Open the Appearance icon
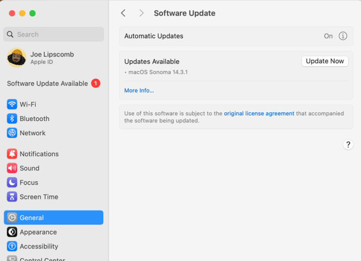This screenshot has width=361, height=261. click(x=12, y=232)
